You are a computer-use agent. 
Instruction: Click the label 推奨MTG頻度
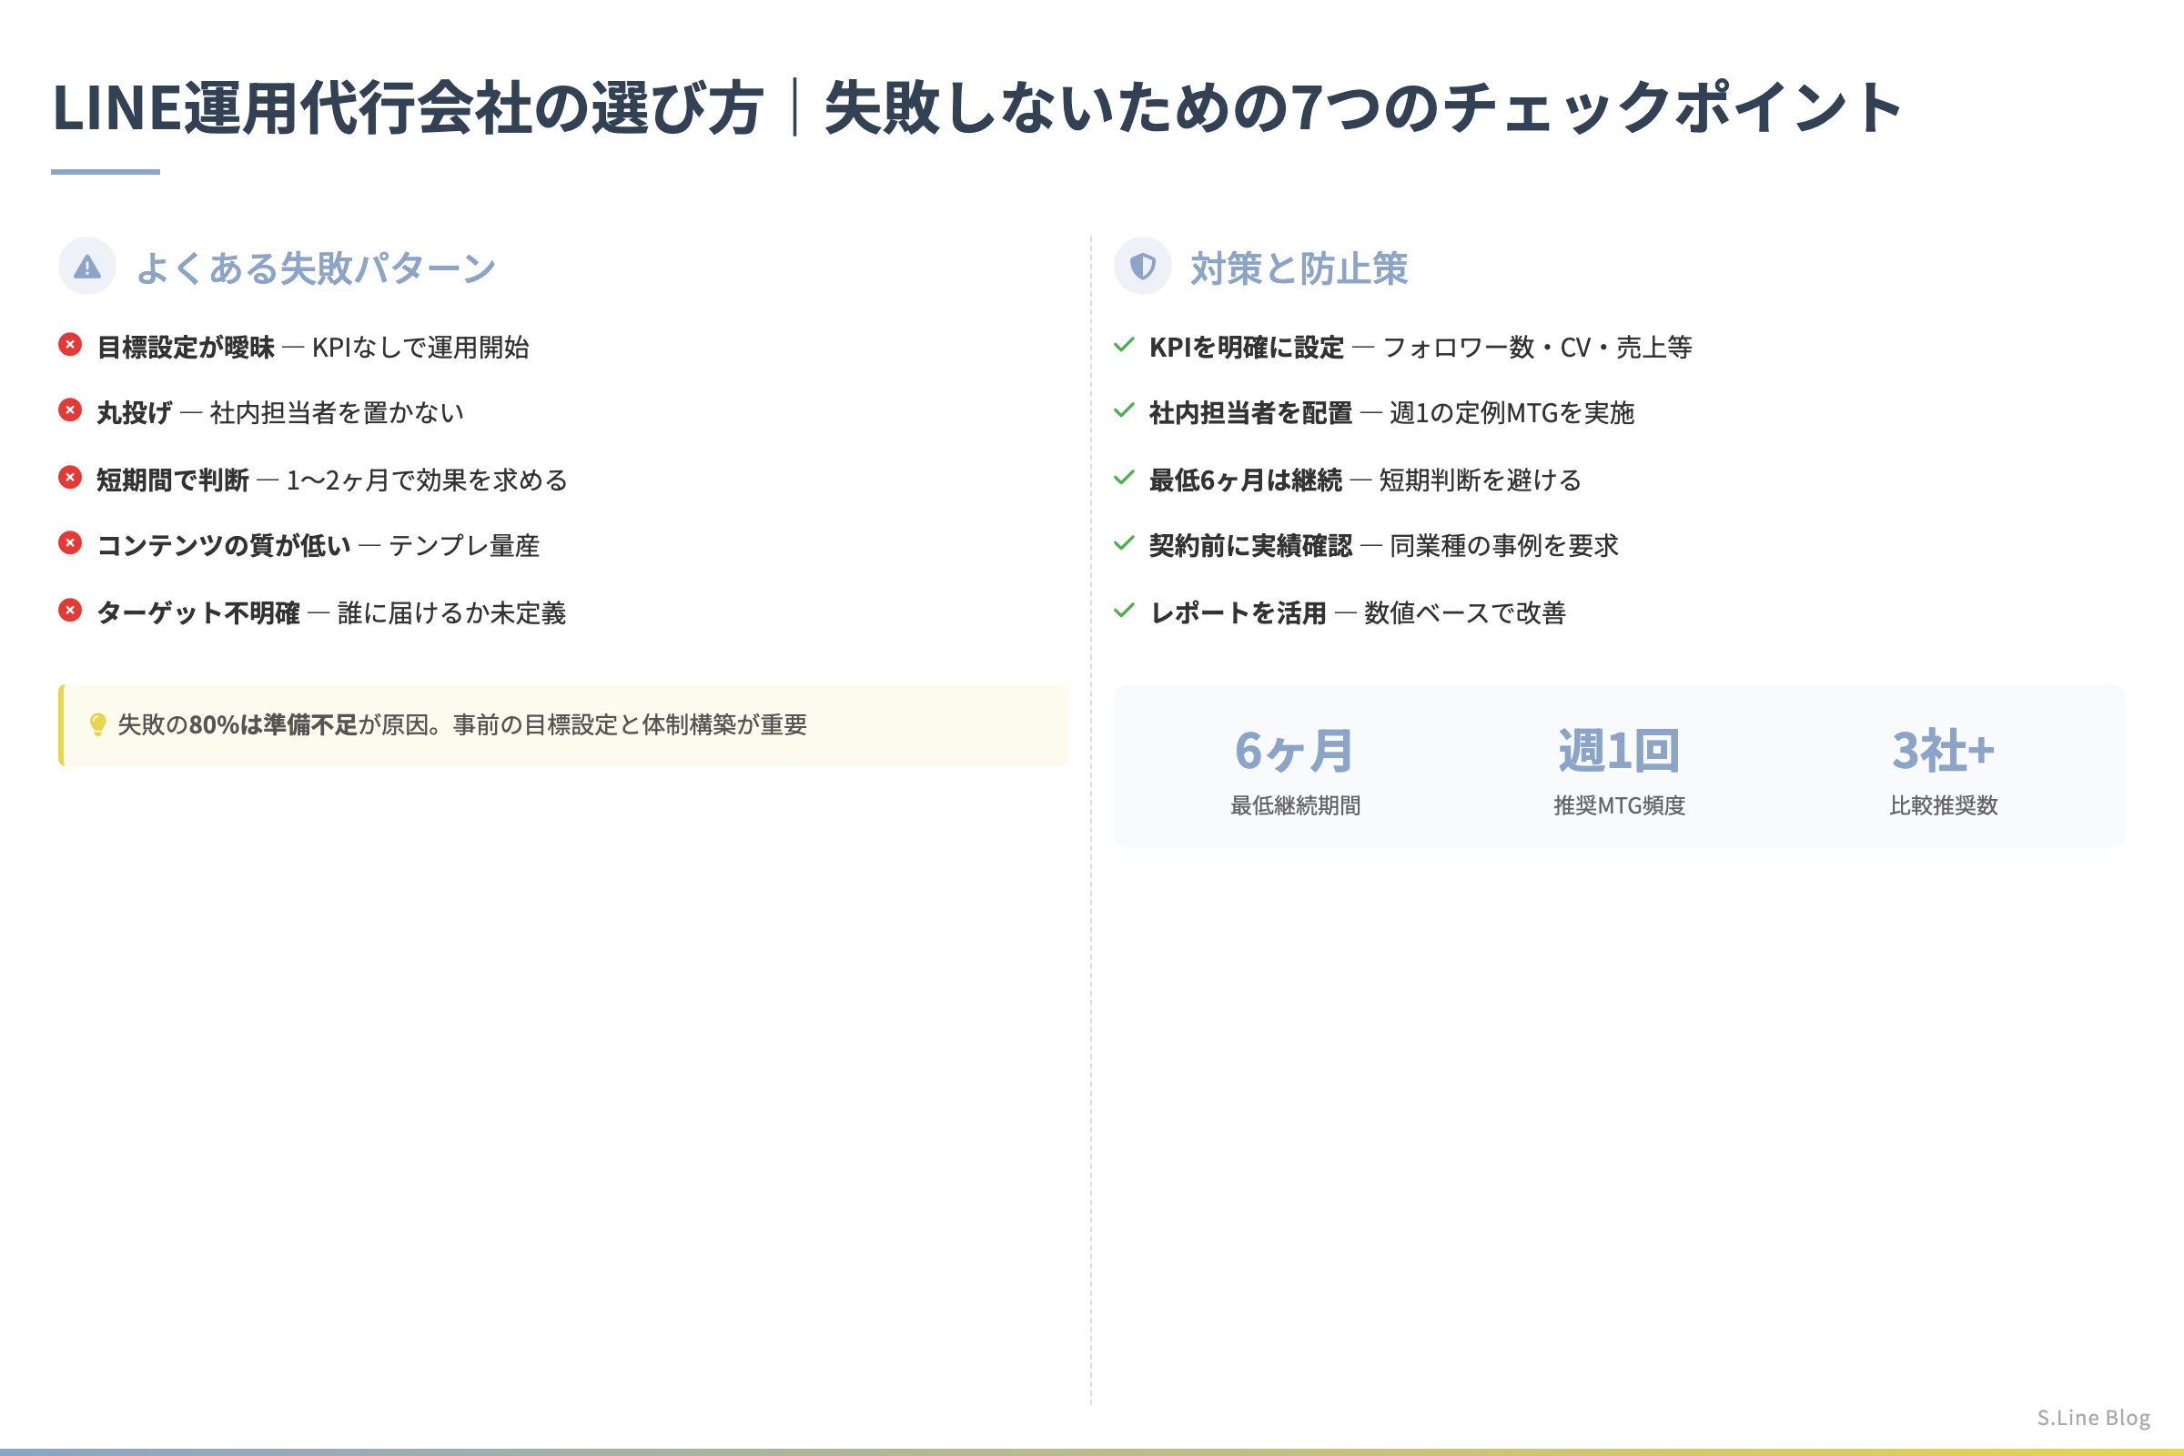pyautogui.click(x=1620, y=806)
